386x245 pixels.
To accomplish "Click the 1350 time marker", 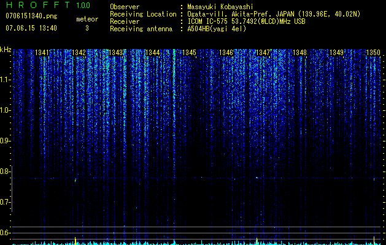I will pyautogui.click(x=373, y=53).
